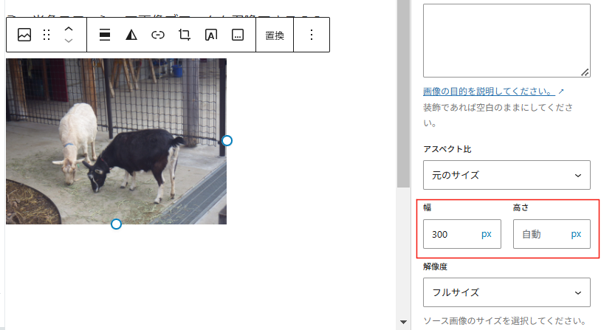Image resolution: width=601 pixels, height=330 pixels.
Task: Click the alt text textarea
Action: click(506, 41)
